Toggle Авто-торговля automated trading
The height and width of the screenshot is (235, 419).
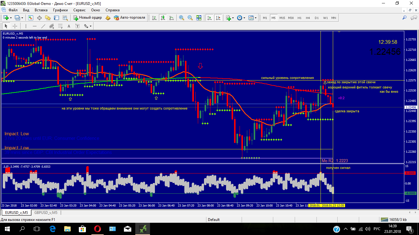click(129, 18)
